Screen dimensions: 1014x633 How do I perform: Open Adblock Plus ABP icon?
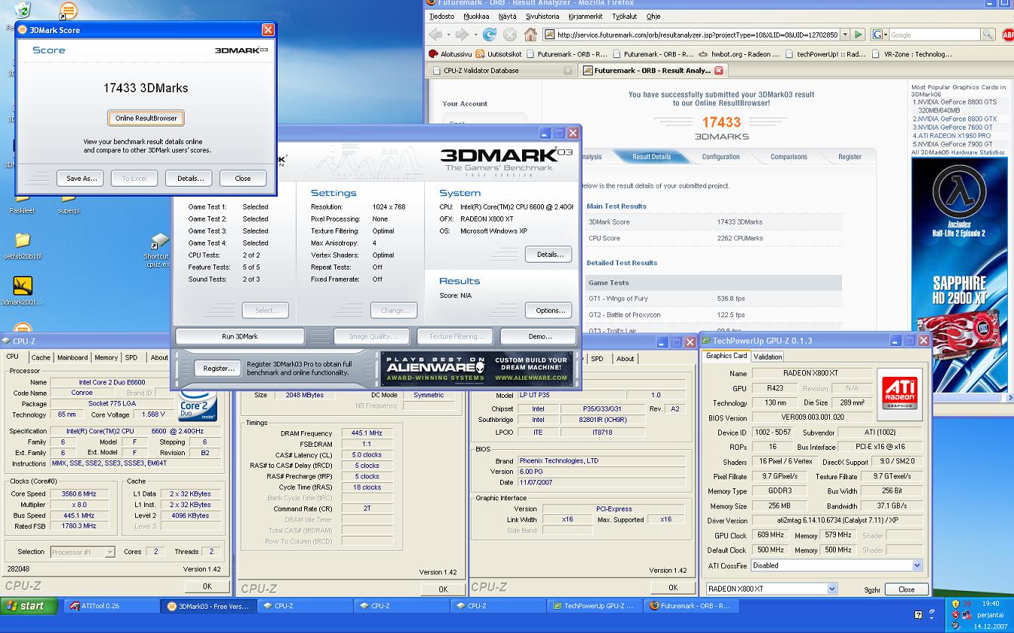coord(1008,35)
